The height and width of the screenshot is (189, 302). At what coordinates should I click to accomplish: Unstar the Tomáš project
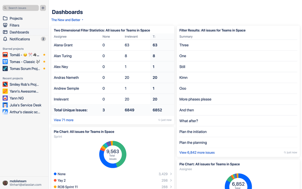click(44, 55)
